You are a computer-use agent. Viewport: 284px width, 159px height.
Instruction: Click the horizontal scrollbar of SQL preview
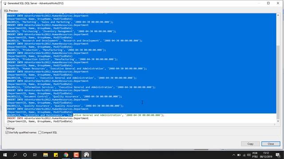tap(141, 125)
